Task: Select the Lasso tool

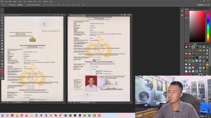Action: click(2, 17)
